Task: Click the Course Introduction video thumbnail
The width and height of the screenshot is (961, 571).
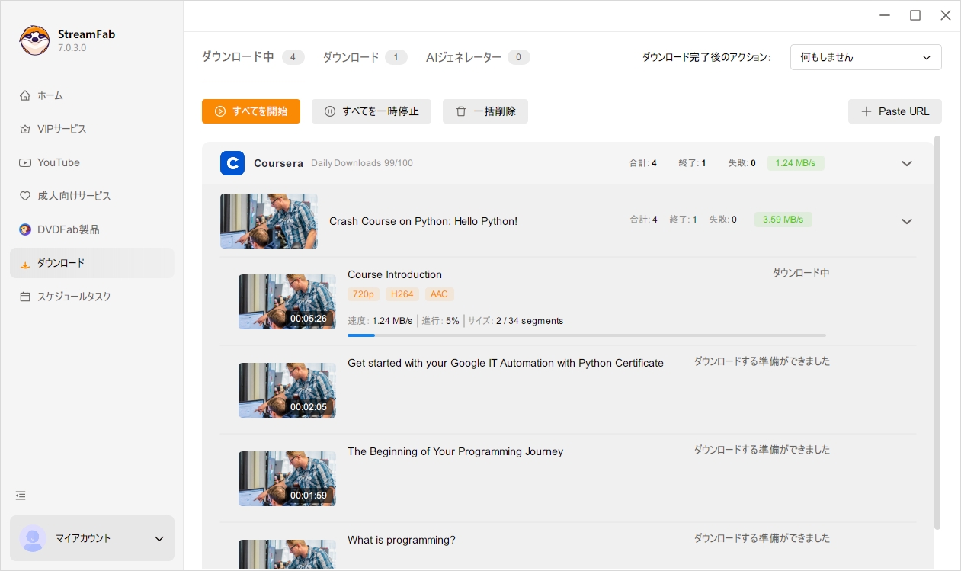Action: pyautogui.click(x=287, y=302)
